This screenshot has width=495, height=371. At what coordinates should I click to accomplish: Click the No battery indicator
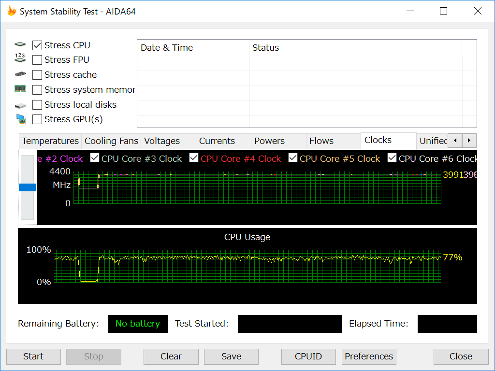pyautogui.click(x=138, y=324)
